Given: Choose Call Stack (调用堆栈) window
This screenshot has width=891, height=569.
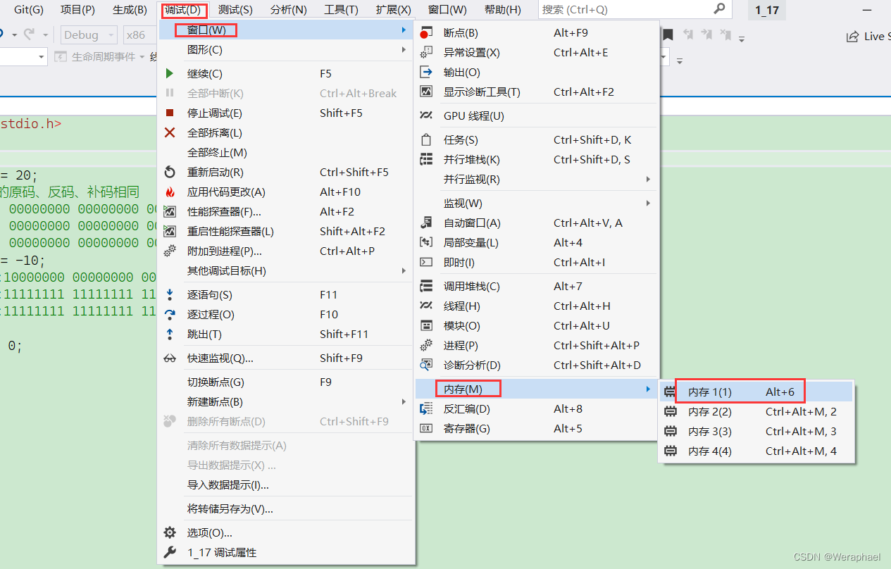Looking at the screenshot, I should [472, 287].
